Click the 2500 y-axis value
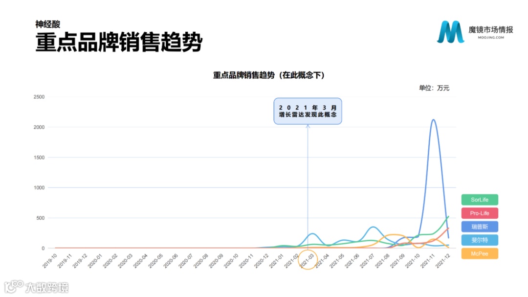This screenshot has height=297, width=528. [x=39, y=97]
